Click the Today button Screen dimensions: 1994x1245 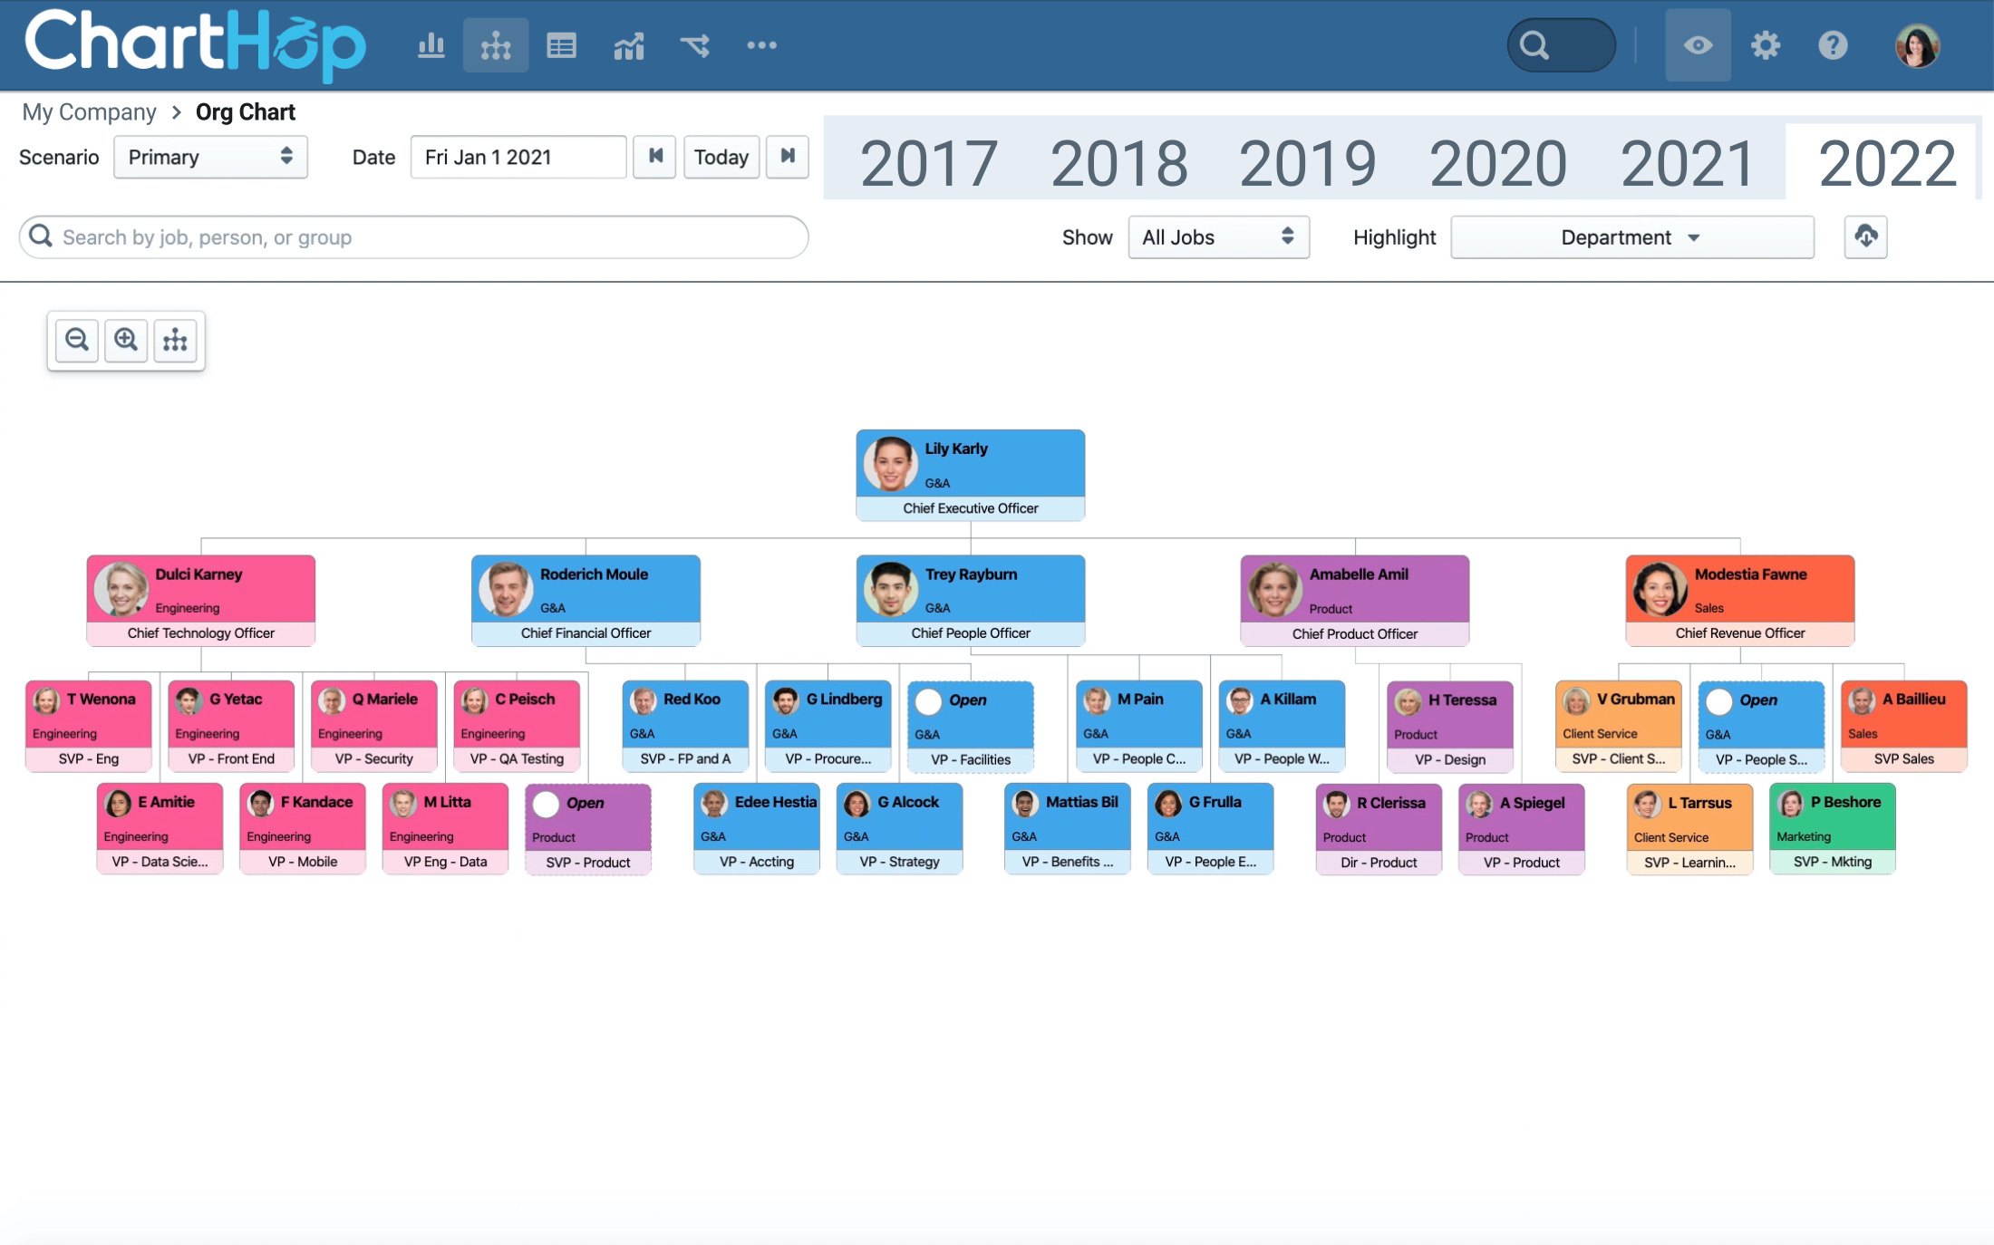[721, 158]
